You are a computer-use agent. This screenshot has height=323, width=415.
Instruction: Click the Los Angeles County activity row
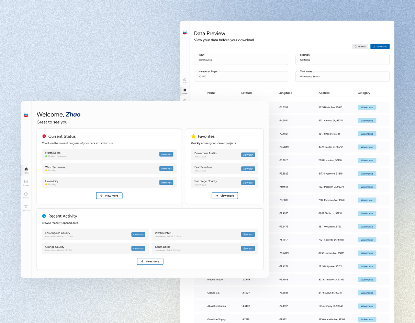point(95,234)
